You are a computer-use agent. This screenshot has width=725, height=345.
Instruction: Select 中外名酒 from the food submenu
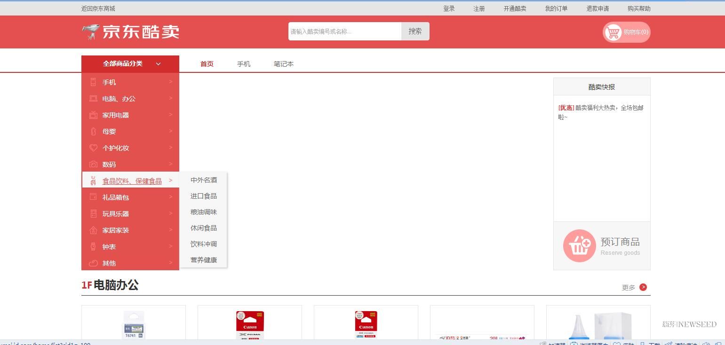click(203, 180)
